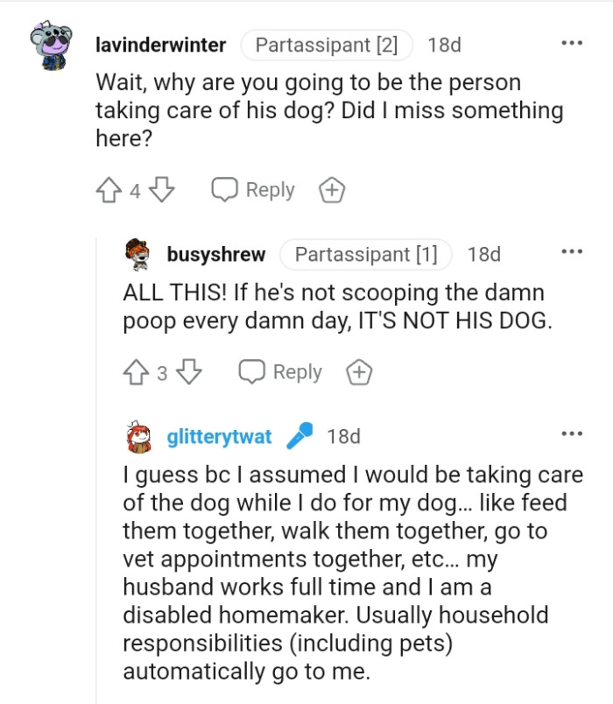Give an award to lavinderwinter's comment

(331, 189)
